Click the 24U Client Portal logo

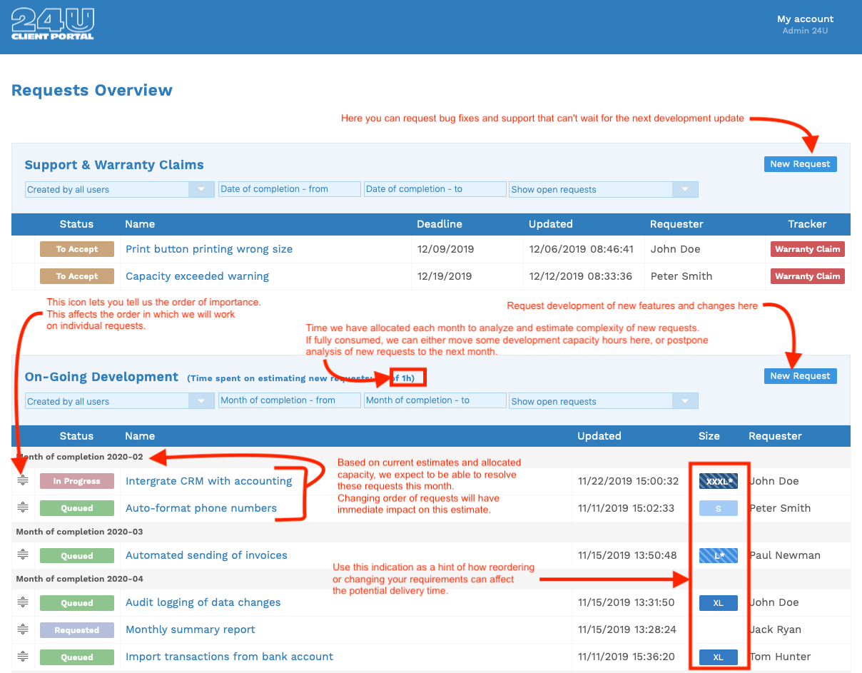[x=53, y=24]
